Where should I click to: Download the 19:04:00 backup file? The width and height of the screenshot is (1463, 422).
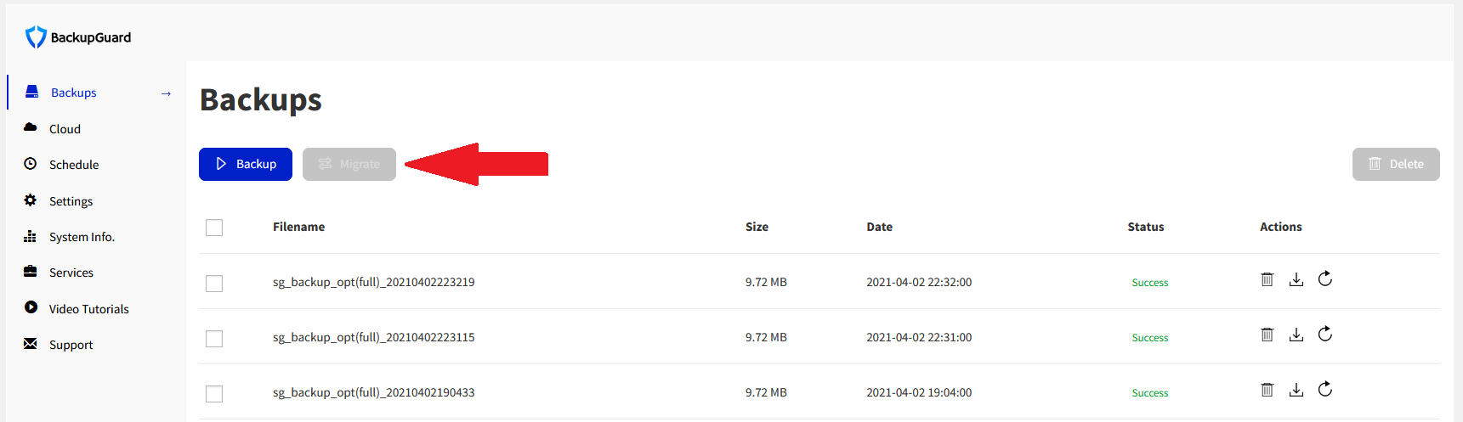1296,390
